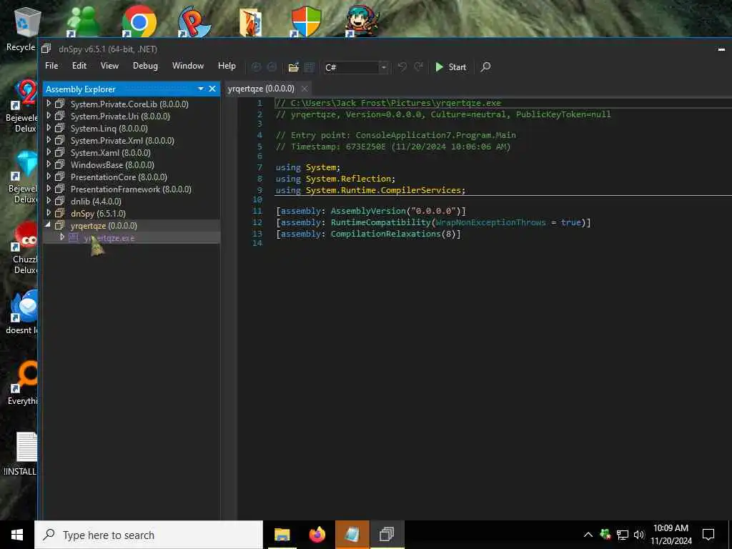Click the System.Private.Uri assembly icon
Viewport: 732px width, 549px height.
pyautogui.click(x=59, y=116)
